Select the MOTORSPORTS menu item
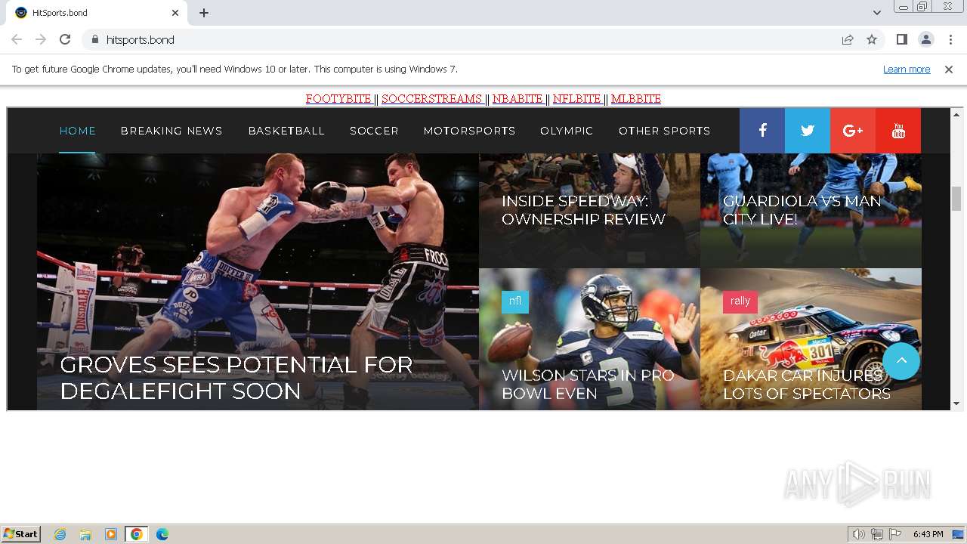The height and width of the screenshot is (544, 967). (x=469, y=131)
